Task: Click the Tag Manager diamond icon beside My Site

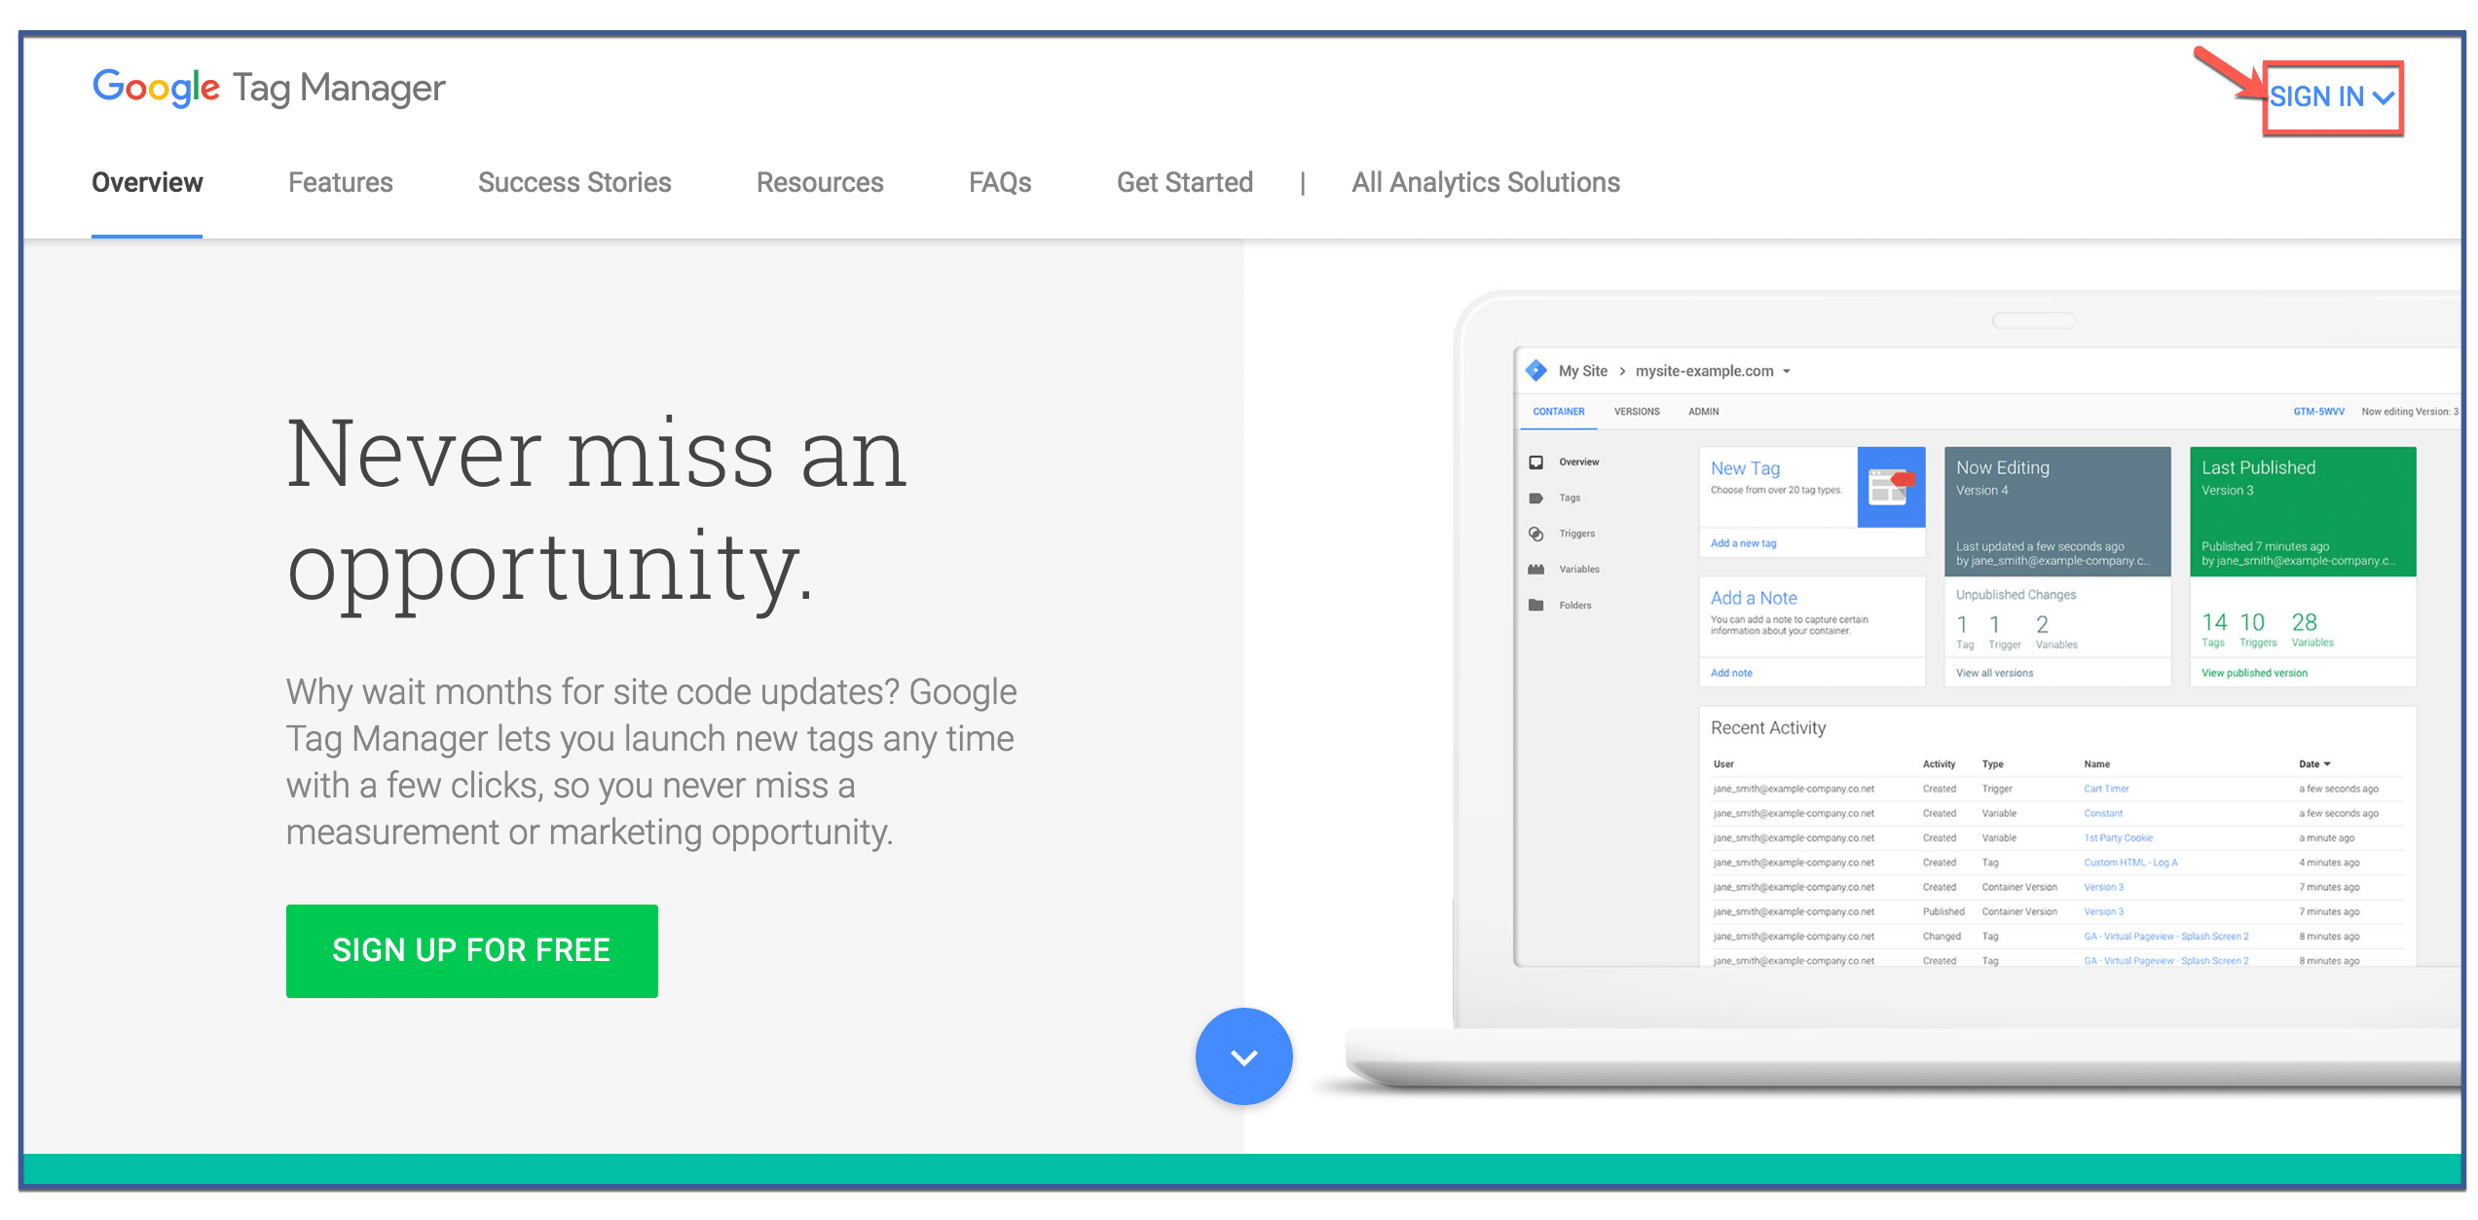Action: tap(1536, 371)
